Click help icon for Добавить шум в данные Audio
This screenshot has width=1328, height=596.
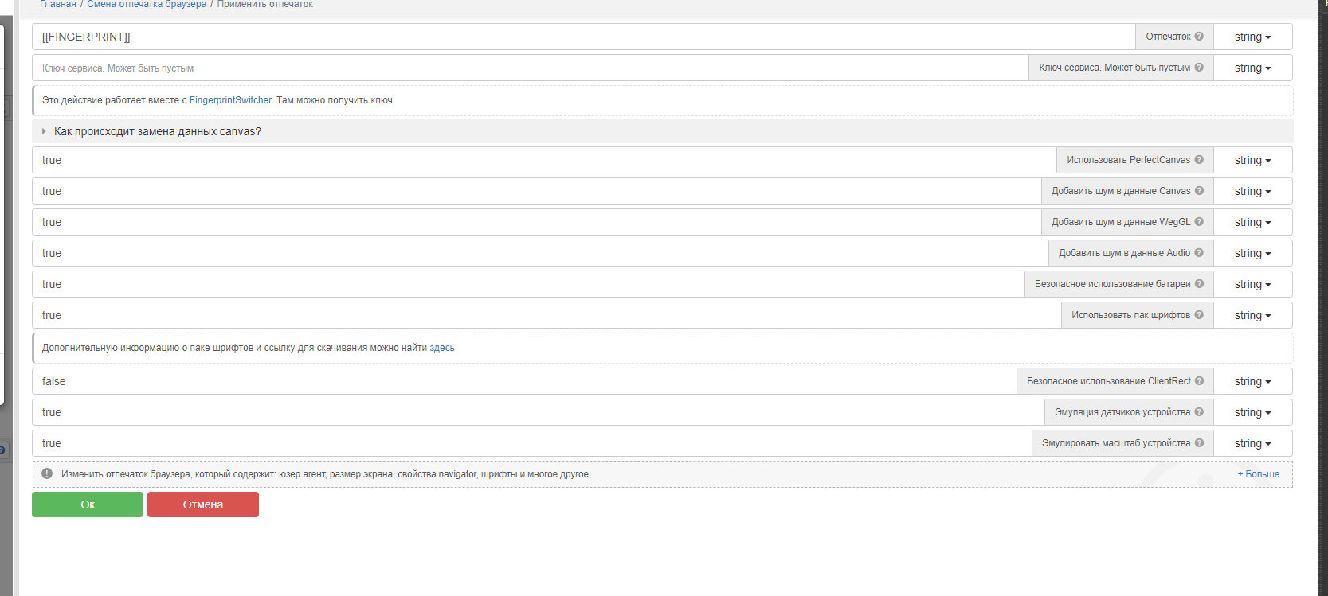(x=1199, y=253)
